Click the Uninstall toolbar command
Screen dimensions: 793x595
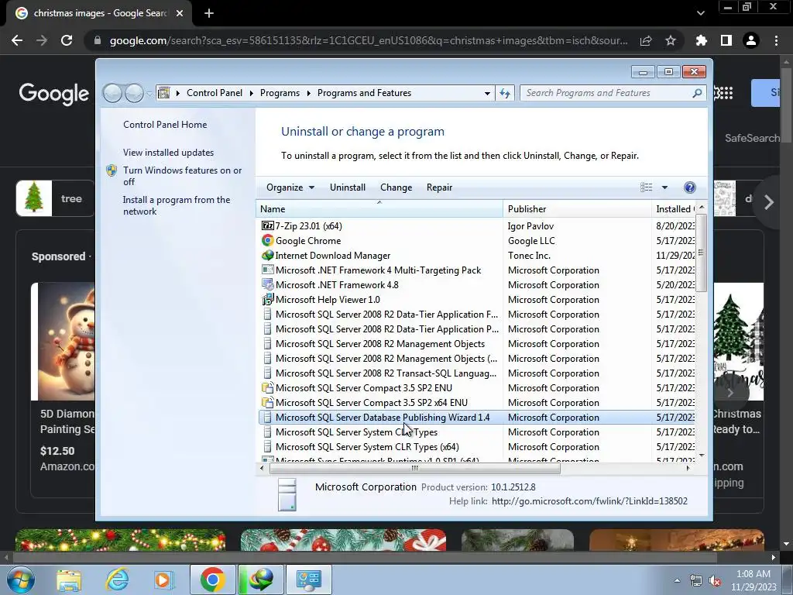pos(348,187)
